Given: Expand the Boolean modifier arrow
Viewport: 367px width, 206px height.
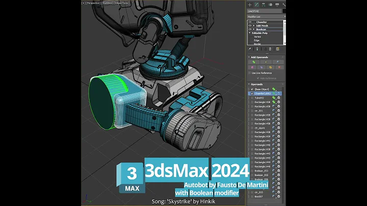Looking at the screenshot, I should click(254, 29).
